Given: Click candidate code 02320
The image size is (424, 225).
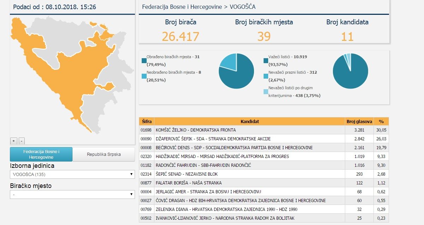Looking at the screenshot, I should click(146, 157).
